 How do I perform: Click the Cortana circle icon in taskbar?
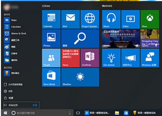[x=13, y=113]
